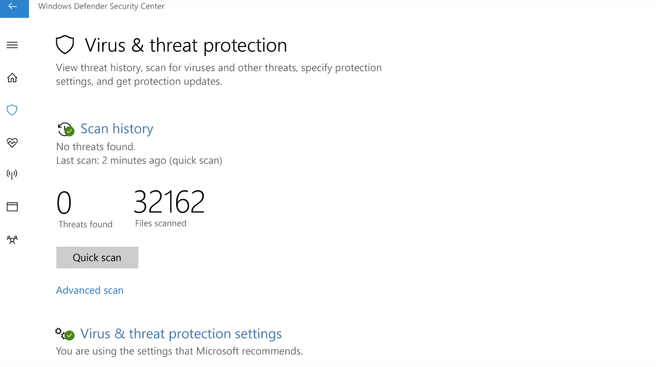Click the 0 threats found count
Viewport: 656px width, 367px height.
64,203
